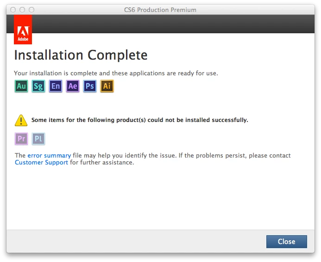Screen dimensions: 321x262
Task: Click the After Effects (Ae) icon
Action: (x=73, y=86)
